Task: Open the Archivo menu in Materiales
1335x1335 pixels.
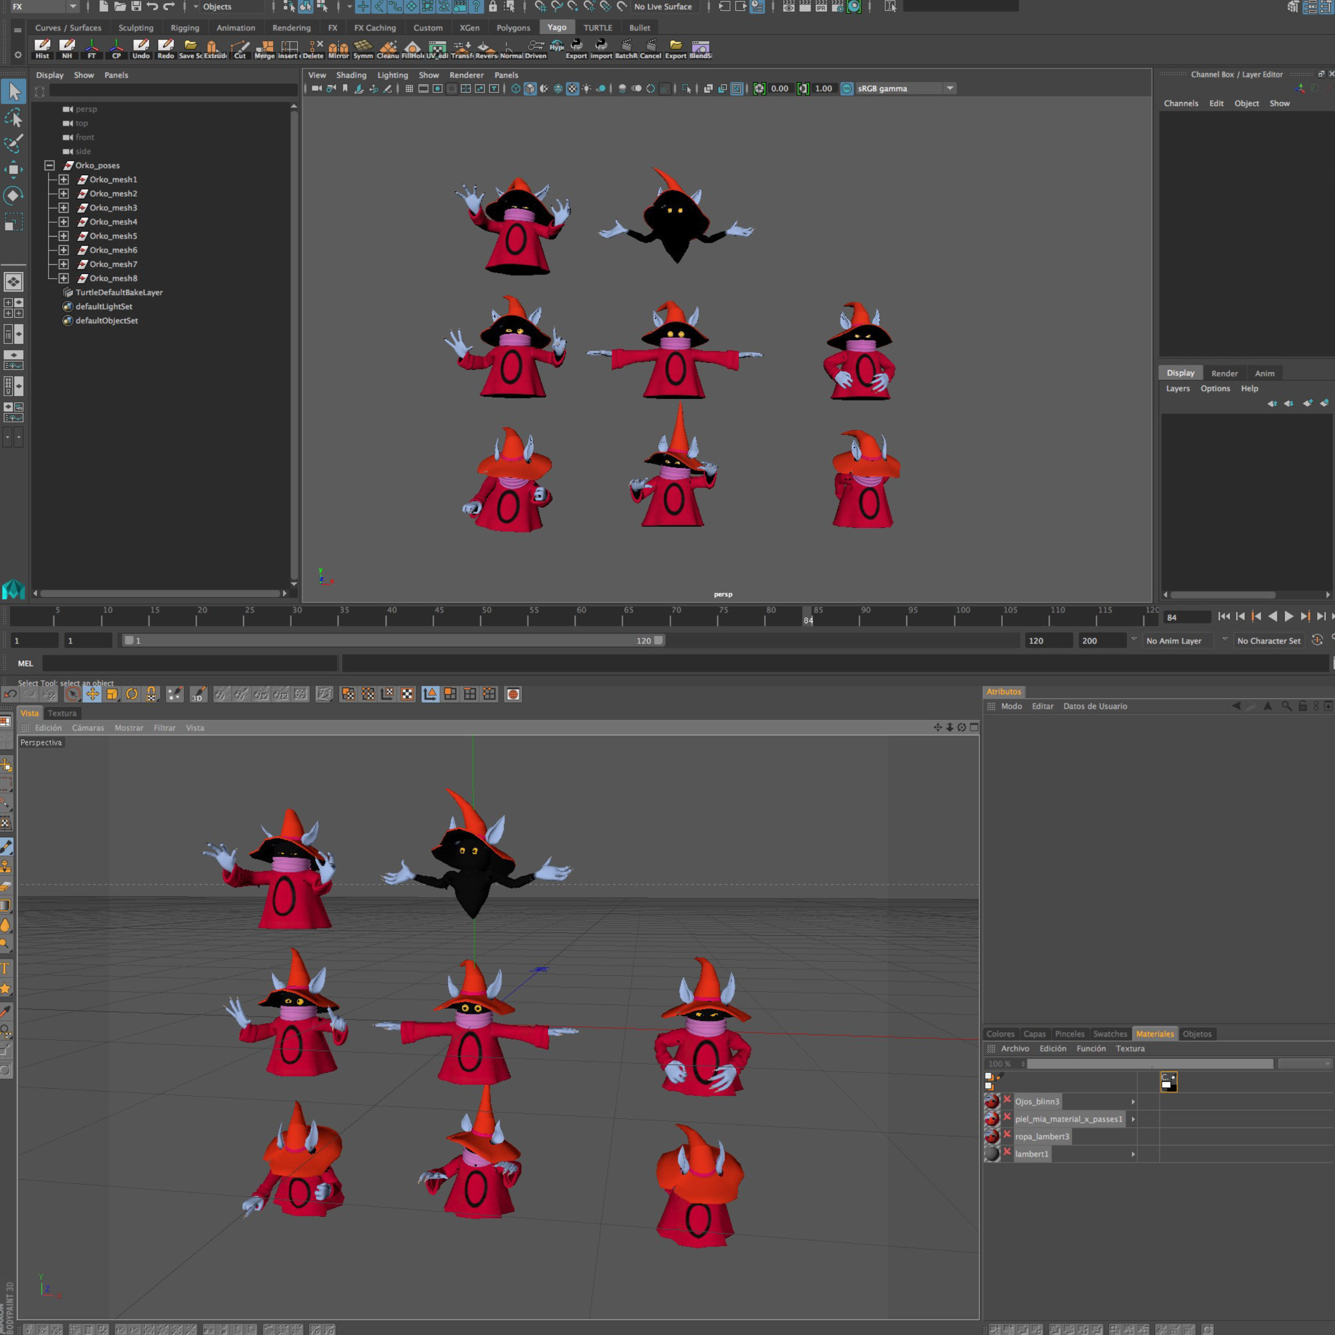Action: coord(1015,1048)
